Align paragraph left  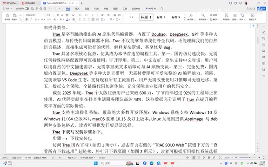80,19
